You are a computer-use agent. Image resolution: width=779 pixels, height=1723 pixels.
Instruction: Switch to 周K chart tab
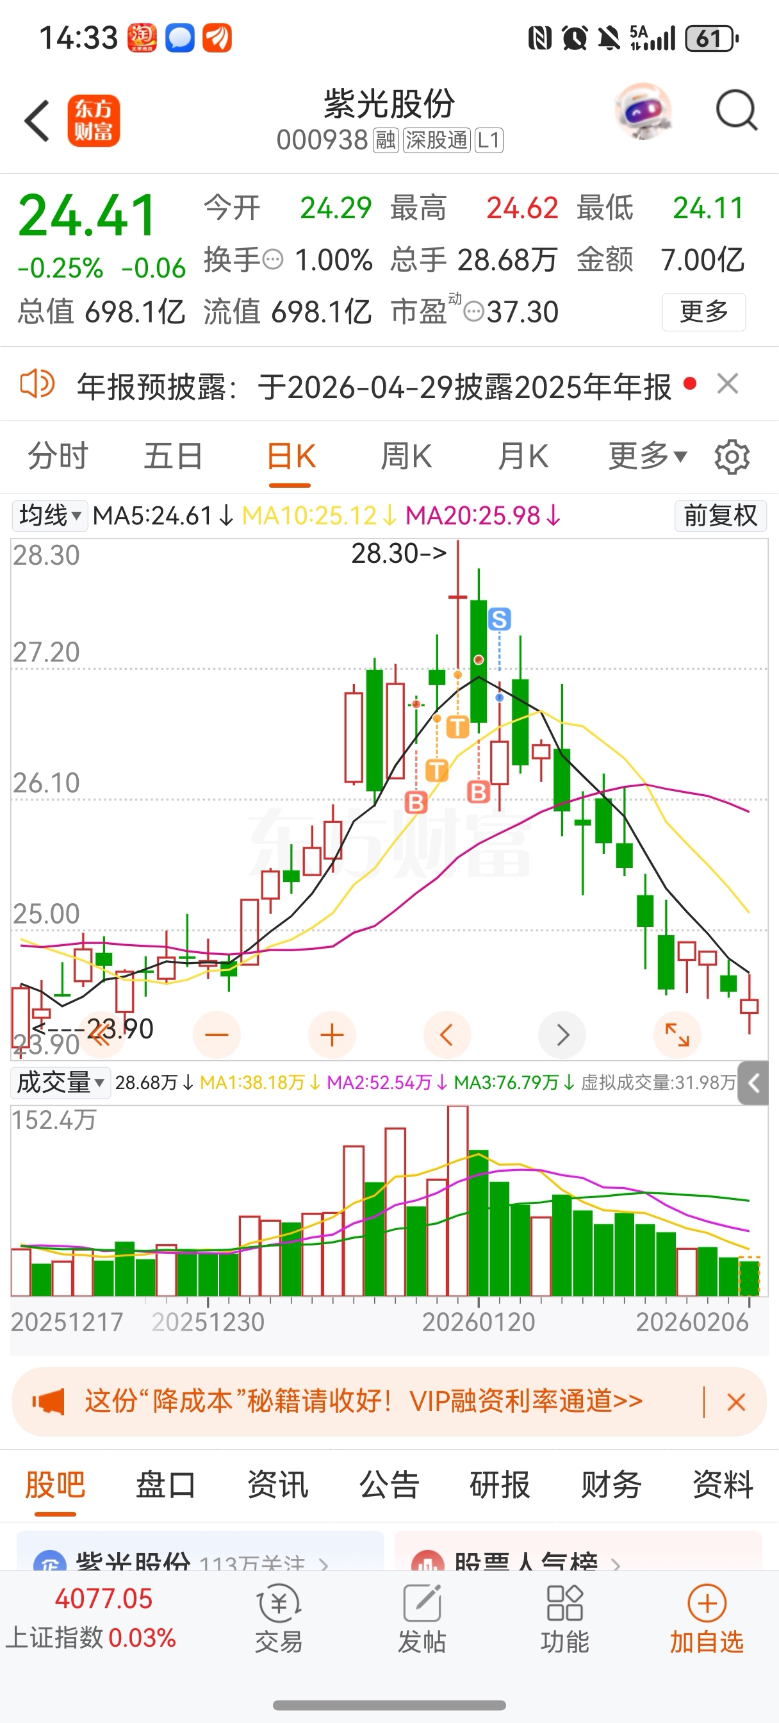pyautogui.click(x=406, y=457)
